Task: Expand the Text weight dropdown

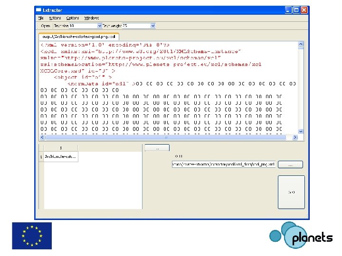Action: pyautogui.click(x=153, y=26)
